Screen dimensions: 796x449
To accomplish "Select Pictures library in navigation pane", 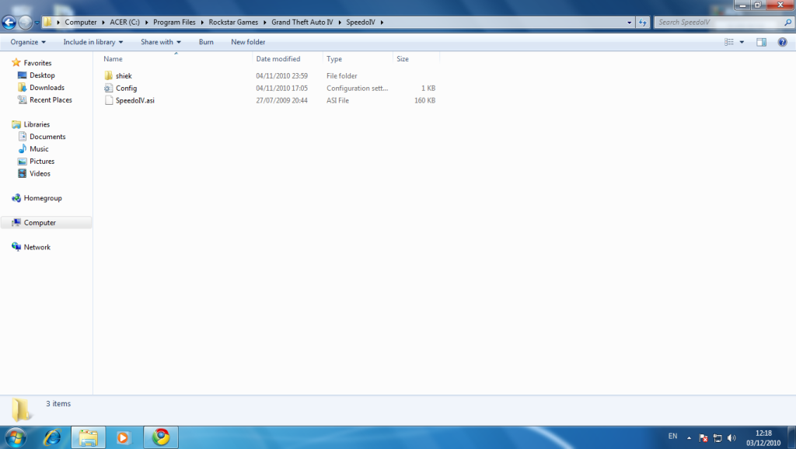I will click(42, 162).
